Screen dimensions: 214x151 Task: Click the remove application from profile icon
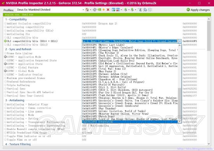(118, 10)
